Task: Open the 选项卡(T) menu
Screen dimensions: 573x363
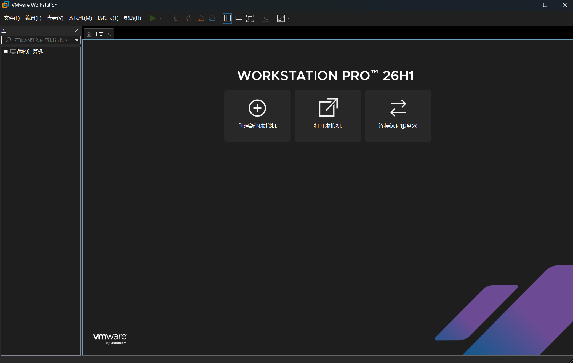Action: [108, 18]
